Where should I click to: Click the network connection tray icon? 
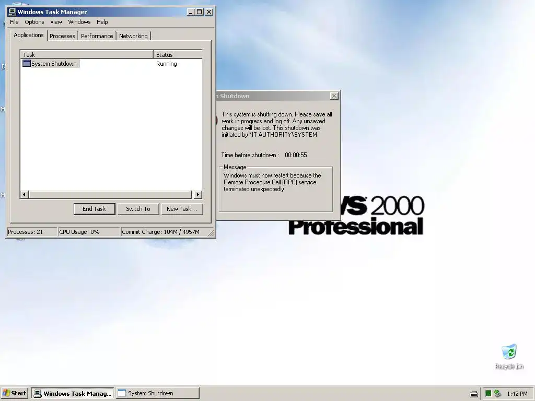click(498, 394)
